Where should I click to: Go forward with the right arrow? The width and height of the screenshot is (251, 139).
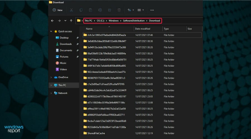(x=59, y=21)
